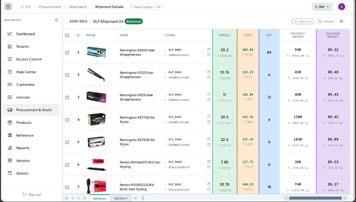Open the Reports section
356x202 pixels.
[x=32, y=148]
